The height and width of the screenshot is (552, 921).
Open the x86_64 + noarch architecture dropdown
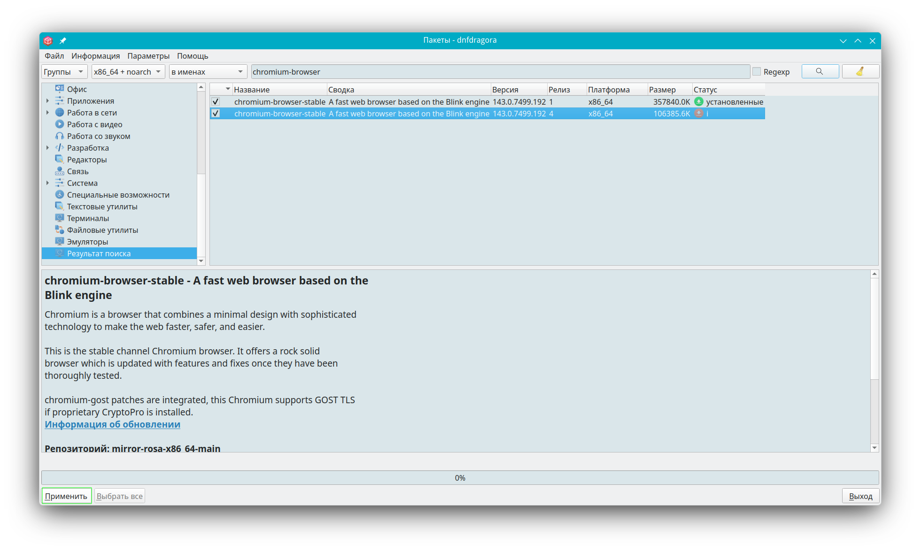(x=128, y=71)
